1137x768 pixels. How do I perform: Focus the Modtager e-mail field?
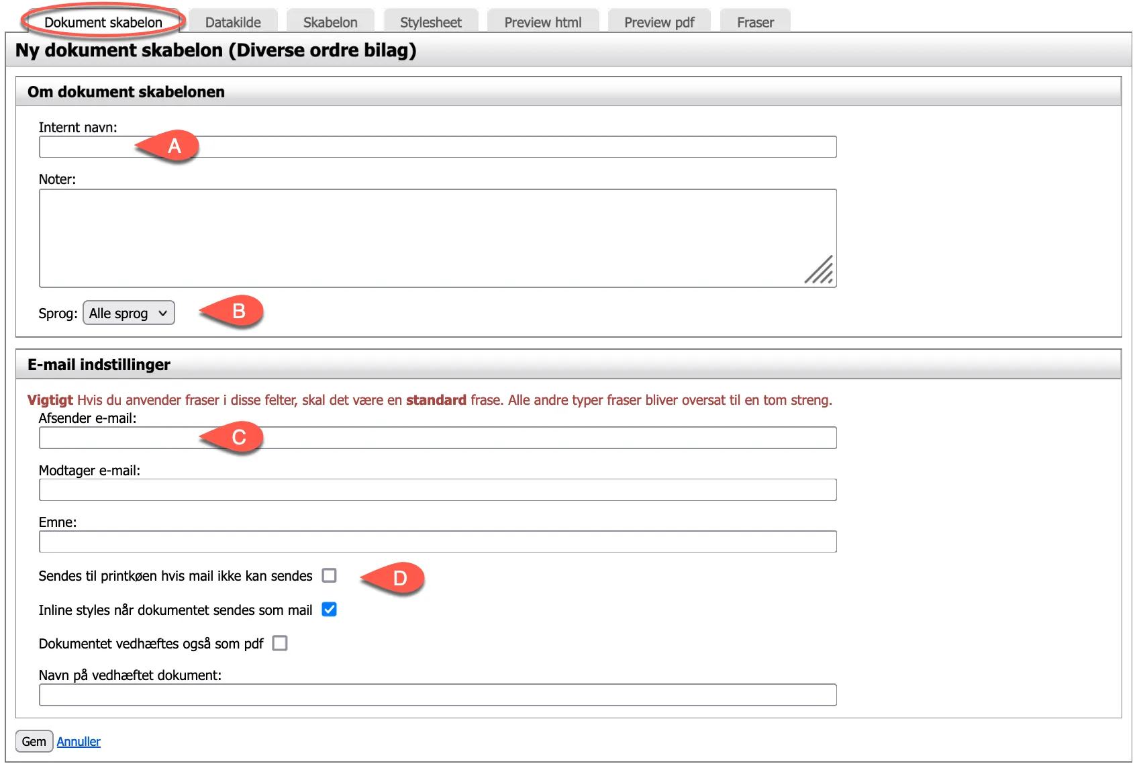[437, 490]
